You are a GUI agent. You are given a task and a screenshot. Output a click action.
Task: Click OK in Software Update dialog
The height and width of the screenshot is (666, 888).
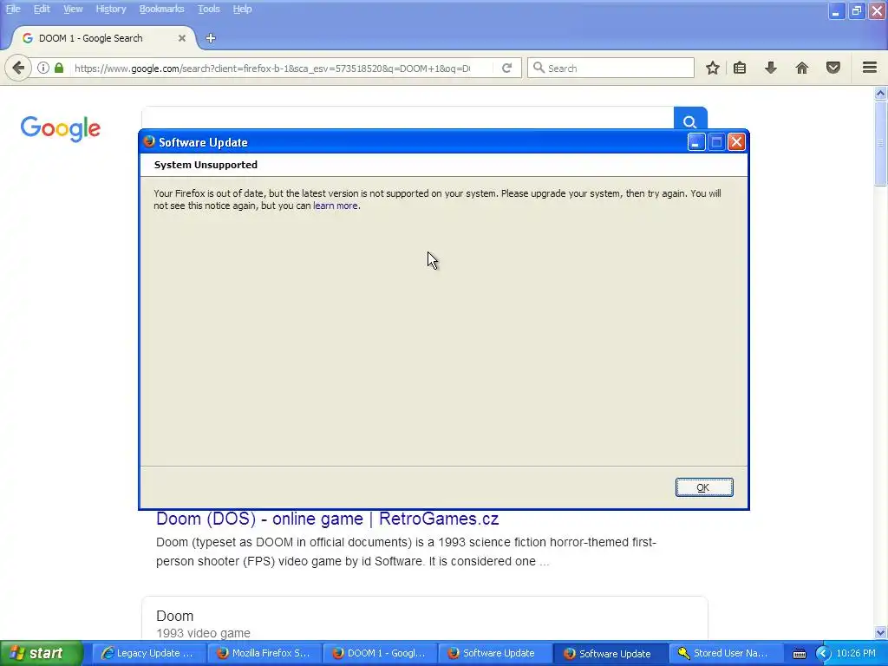point(704,487)
